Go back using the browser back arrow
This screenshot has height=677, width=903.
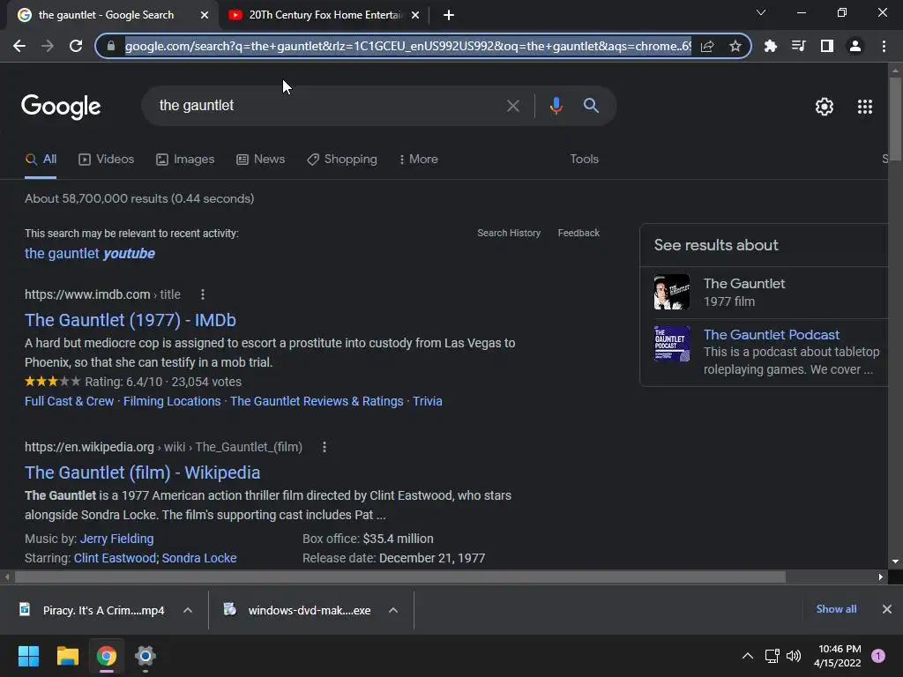pos(19,46)
